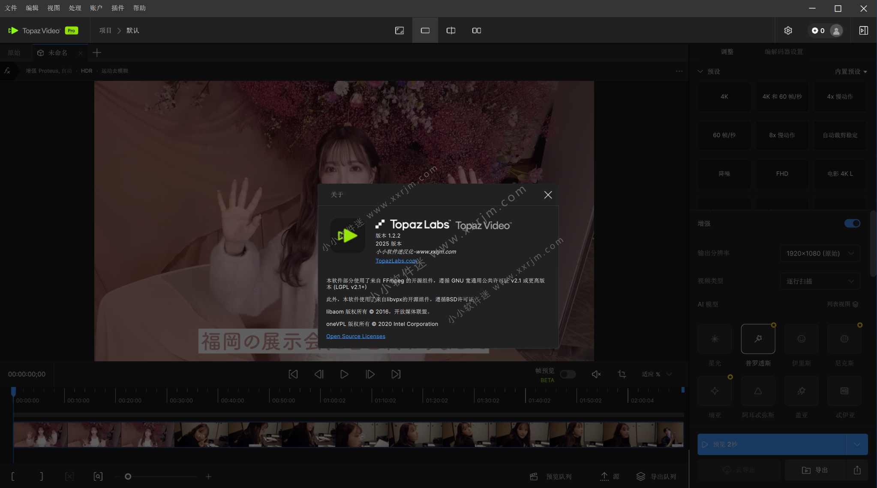This screenshot has height=488, width=877.
Task: Switch to the 编解码器设置 tab
Action: (784, 52)
